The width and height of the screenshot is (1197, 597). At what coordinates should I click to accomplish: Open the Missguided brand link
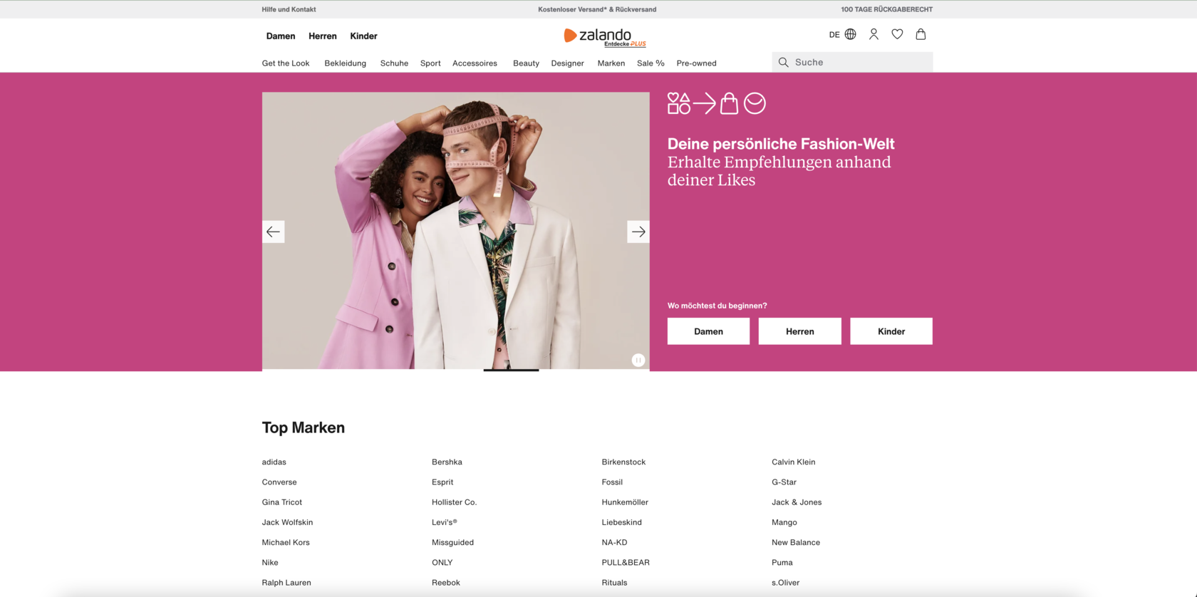click(x=452, y=542)
